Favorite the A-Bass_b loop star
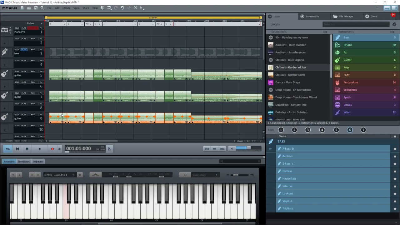 click(395, 149)
